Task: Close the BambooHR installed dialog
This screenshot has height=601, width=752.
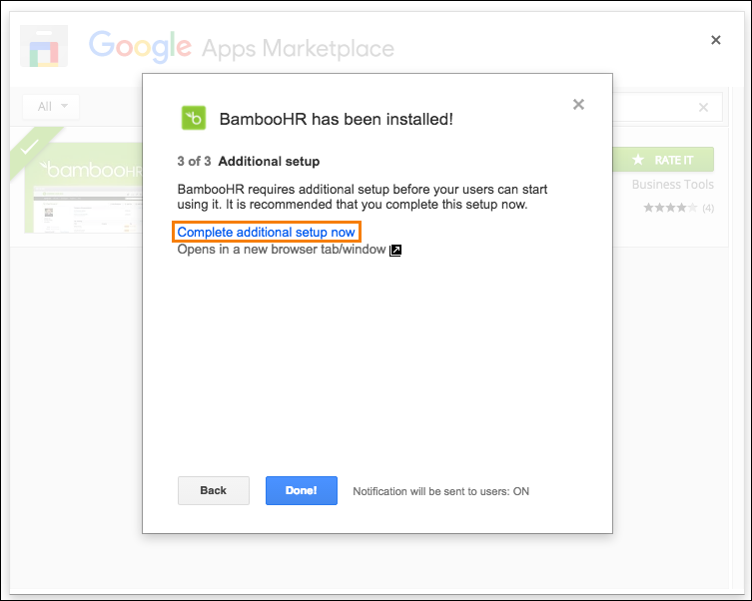Action: click(578, 105)
